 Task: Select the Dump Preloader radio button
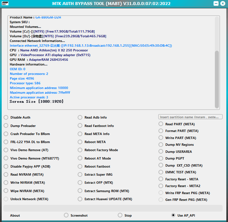(x=6, y=126)
